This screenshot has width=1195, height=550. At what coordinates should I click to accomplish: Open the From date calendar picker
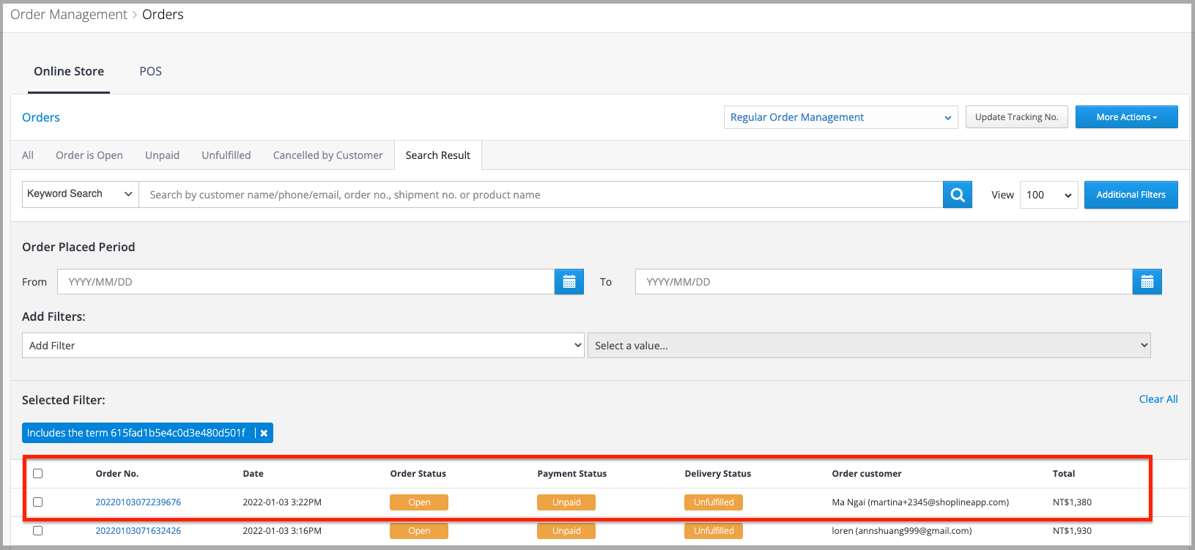click(x=569, y=282)
